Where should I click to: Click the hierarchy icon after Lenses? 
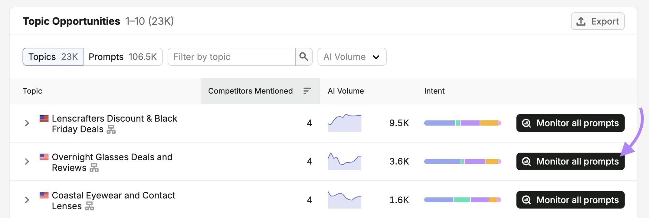(x=90, y=206)
